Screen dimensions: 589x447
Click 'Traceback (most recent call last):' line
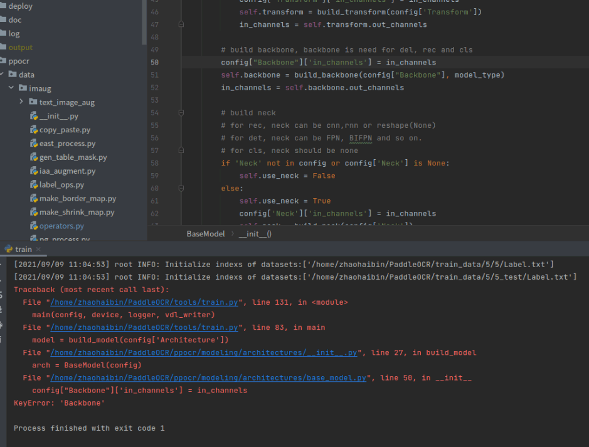[92, 290]
